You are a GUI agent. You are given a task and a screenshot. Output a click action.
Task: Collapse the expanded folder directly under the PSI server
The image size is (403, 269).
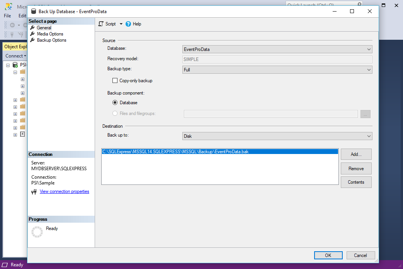coord(15,72)
